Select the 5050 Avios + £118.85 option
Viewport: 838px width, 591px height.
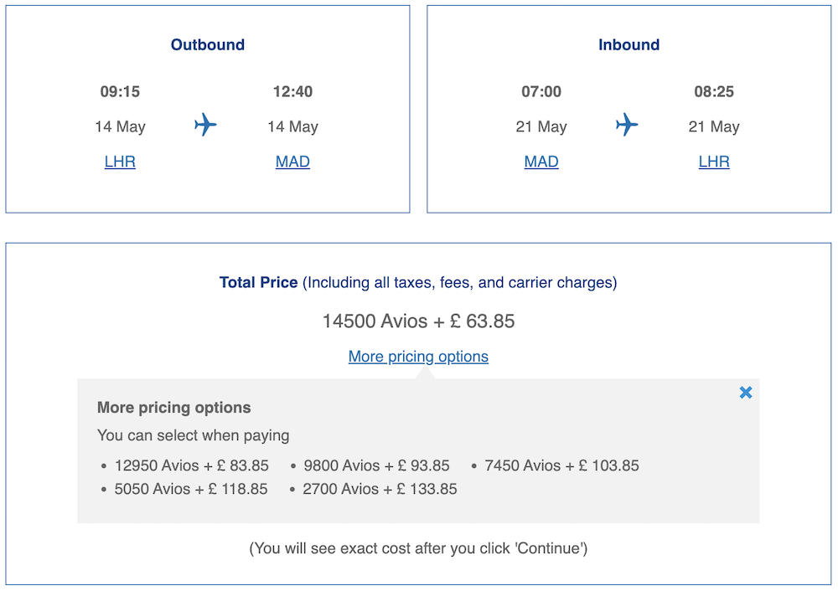pyautogui.click(x=191, y=489)
